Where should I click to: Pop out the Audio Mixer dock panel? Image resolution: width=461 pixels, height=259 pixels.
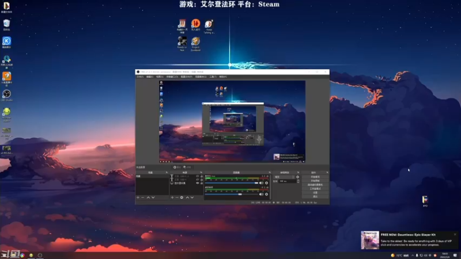pyautogui.click(x=270, y=172)
